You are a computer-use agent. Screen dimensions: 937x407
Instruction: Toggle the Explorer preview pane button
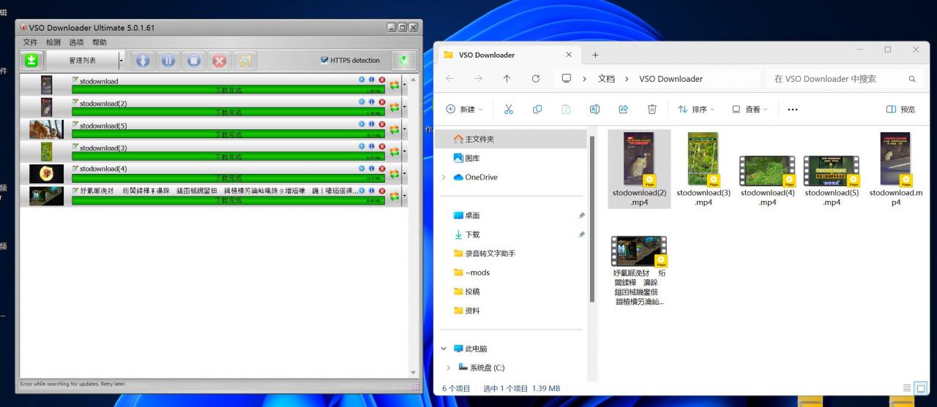point(900,110)
